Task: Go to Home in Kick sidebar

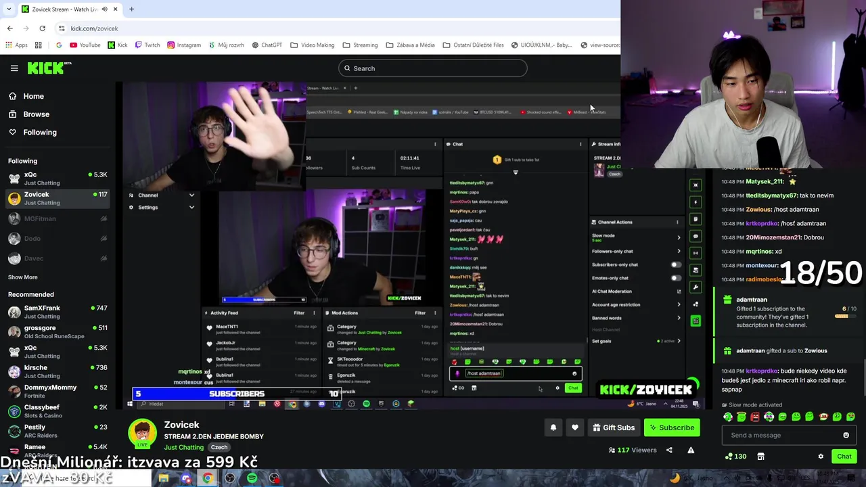Action: (x=33, y=96)
